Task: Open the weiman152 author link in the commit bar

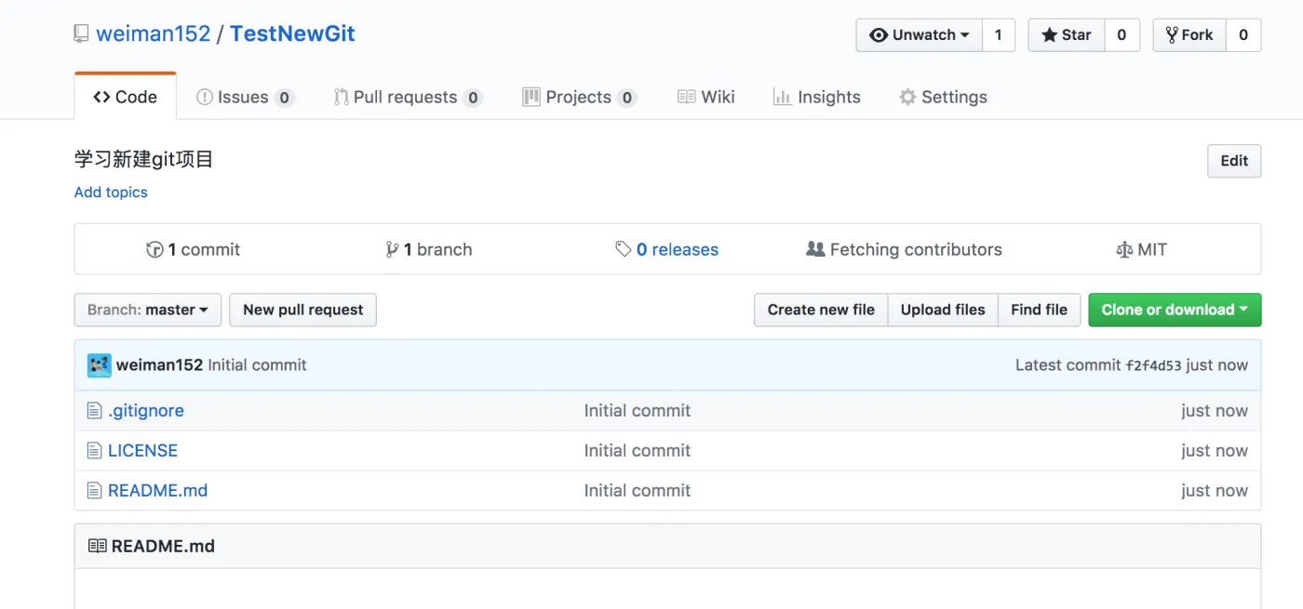Action: click(x=159, y=365)
